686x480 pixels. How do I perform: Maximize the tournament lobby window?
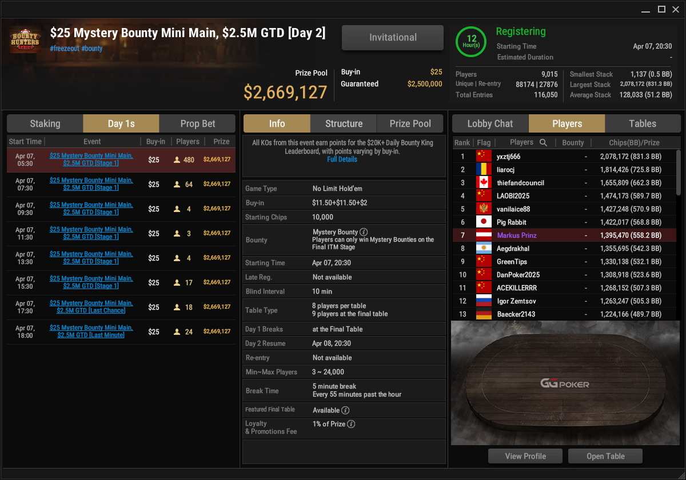[661, 9]
